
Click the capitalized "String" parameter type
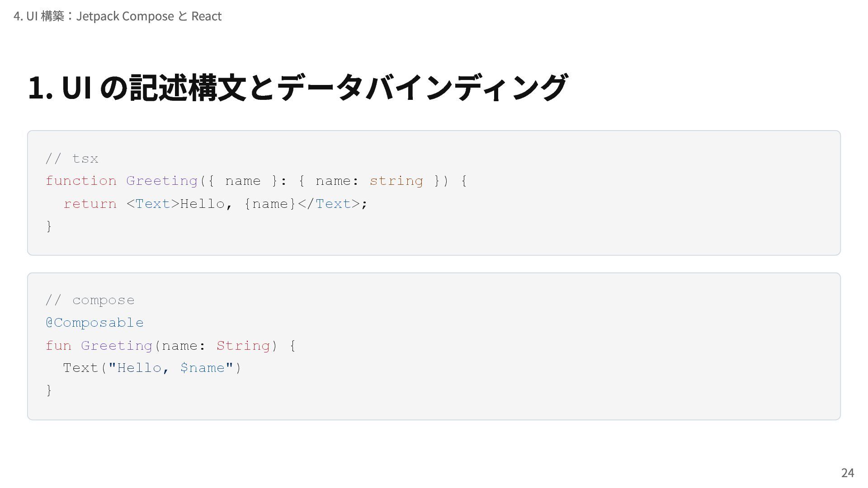pyautogui.click(x=243, y=346)
